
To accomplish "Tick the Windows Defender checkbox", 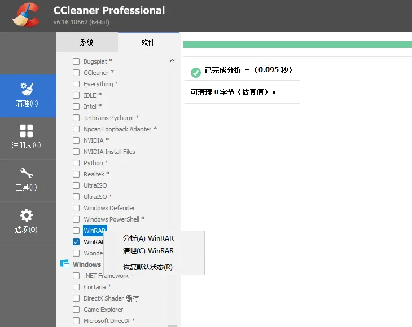I will 76,208.
